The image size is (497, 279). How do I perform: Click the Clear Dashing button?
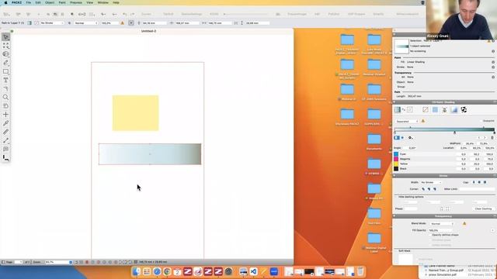(x=483, y=208)
